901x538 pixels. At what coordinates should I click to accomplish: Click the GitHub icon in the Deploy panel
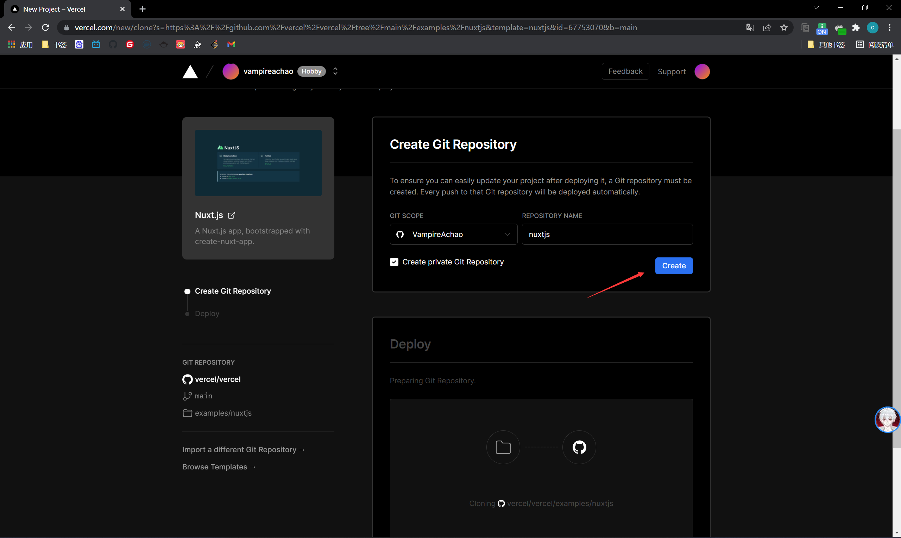(579, 447)
